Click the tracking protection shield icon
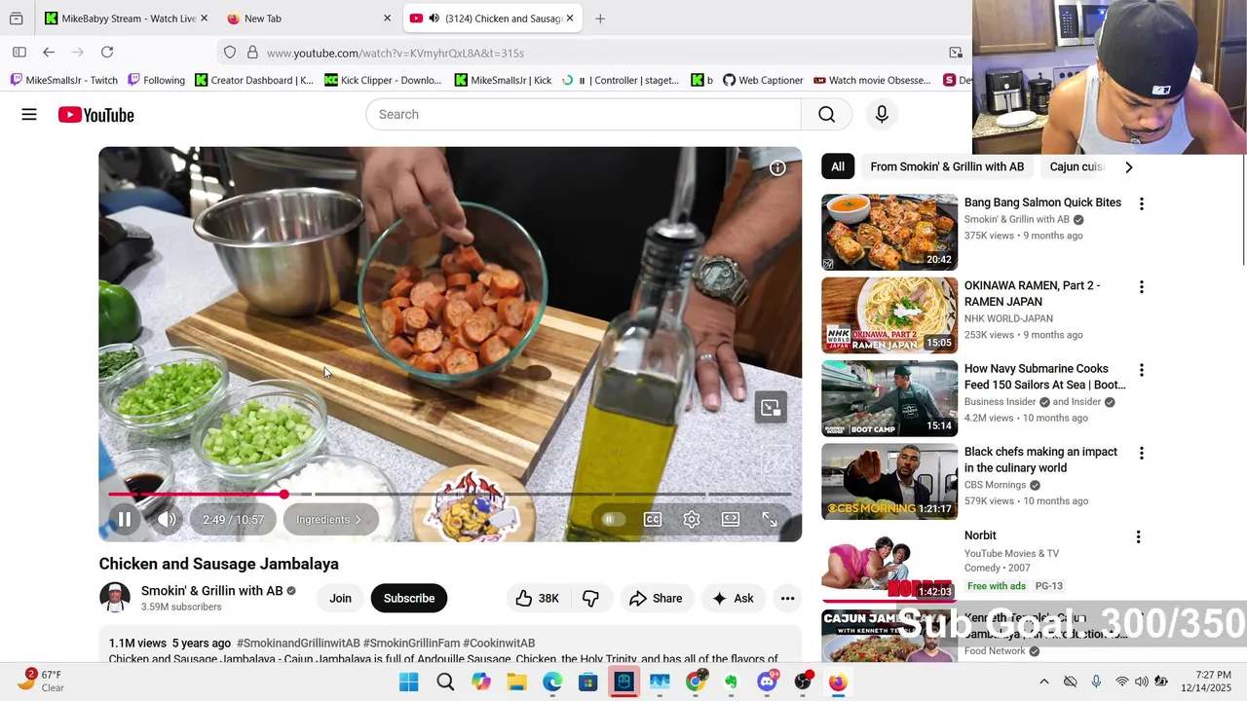Screen dimensions: 1247x701 (230, 53)
